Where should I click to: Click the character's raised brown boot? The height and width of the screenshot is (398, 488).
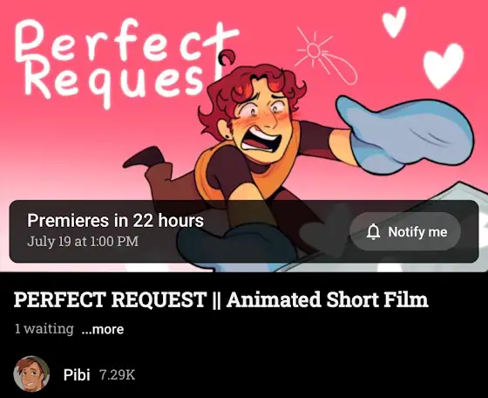144,158
